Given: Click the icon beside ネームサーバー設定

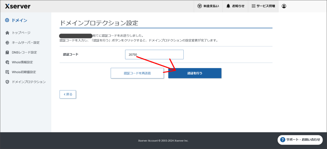Looking at the screenshot, I should 7,43.
